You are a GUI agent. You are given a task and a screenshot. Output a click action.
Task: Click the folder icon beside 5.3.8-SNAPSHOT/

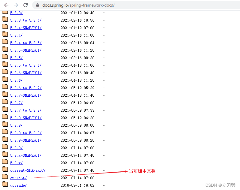(5, 116)
